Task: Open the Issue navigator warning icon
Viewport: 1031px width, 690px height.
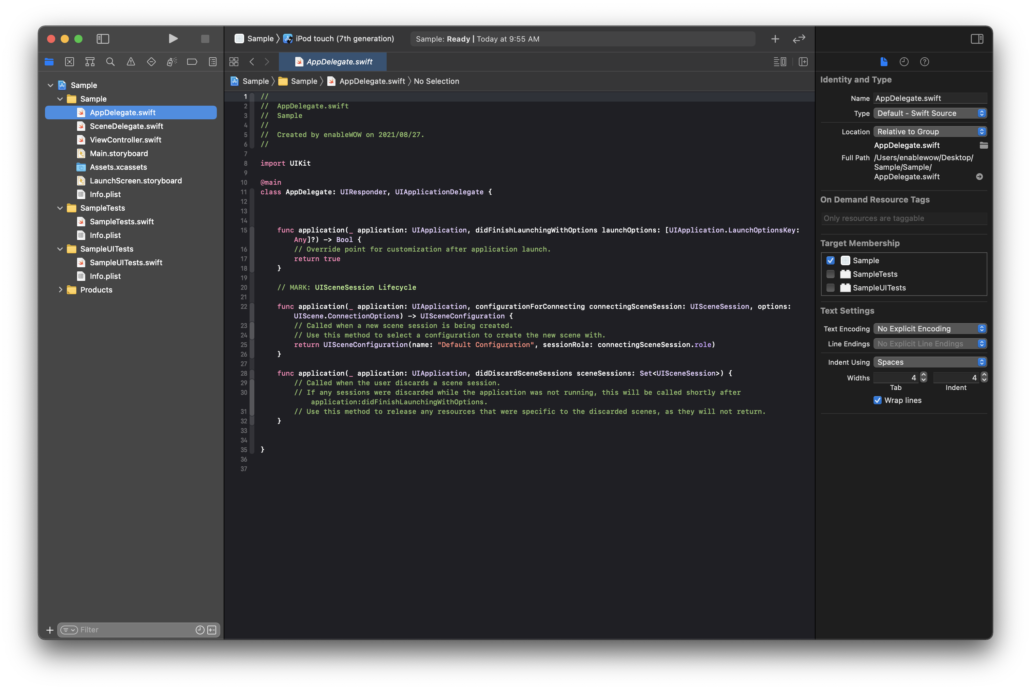Action: pyautogui.click(x=131, y=62)
